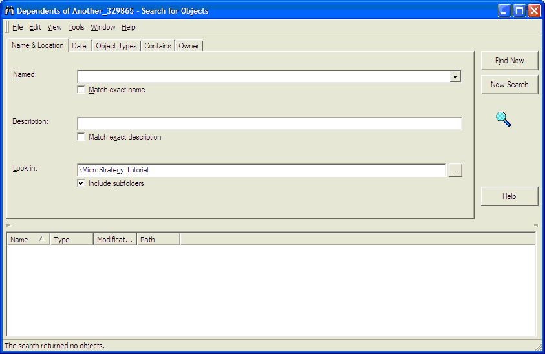
Task: Open the Owner tab
Action: click(189, 46)
